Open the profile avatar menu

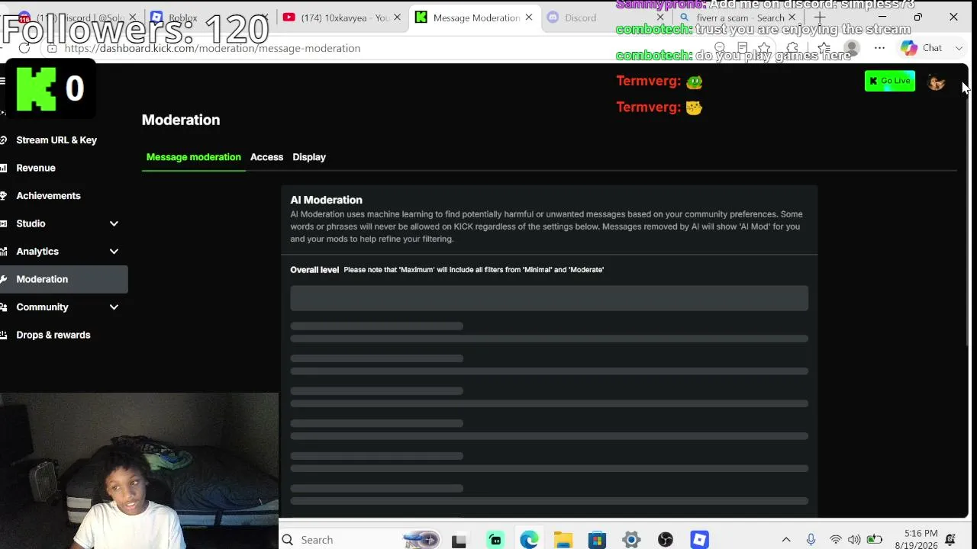pyautogui.click(x=936, y=82)
